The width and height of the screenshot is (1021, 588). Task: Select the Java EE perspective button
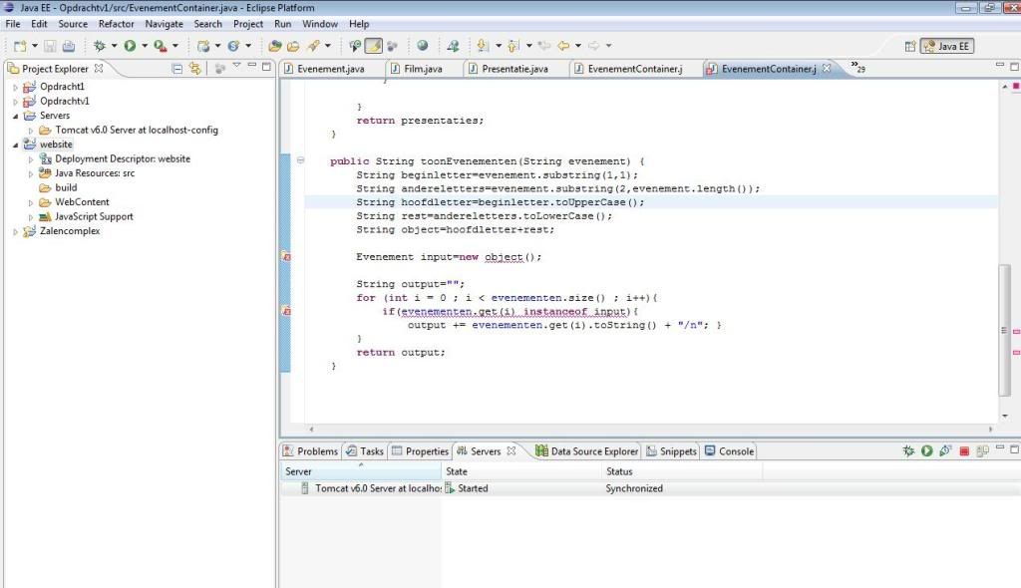pyautogui.click(x=947, y=46)
